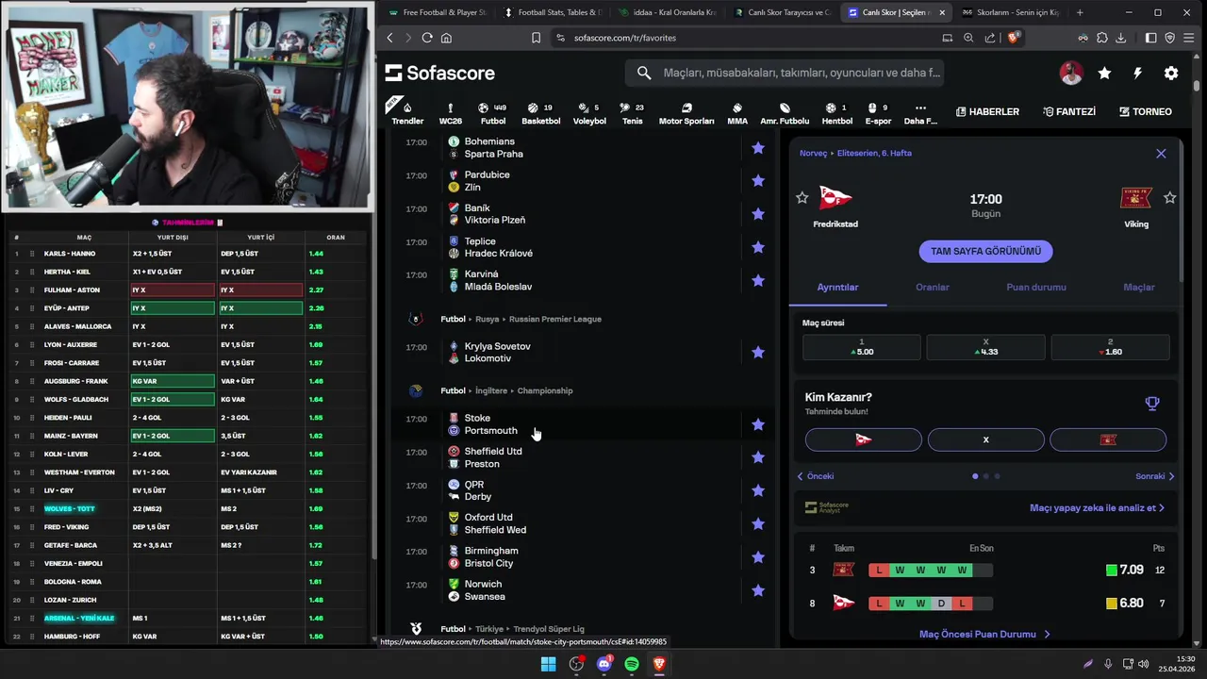Screen dimensions: 1207x679
Task: Favorite the Viking team star
Action: (x=1170, y=197)
